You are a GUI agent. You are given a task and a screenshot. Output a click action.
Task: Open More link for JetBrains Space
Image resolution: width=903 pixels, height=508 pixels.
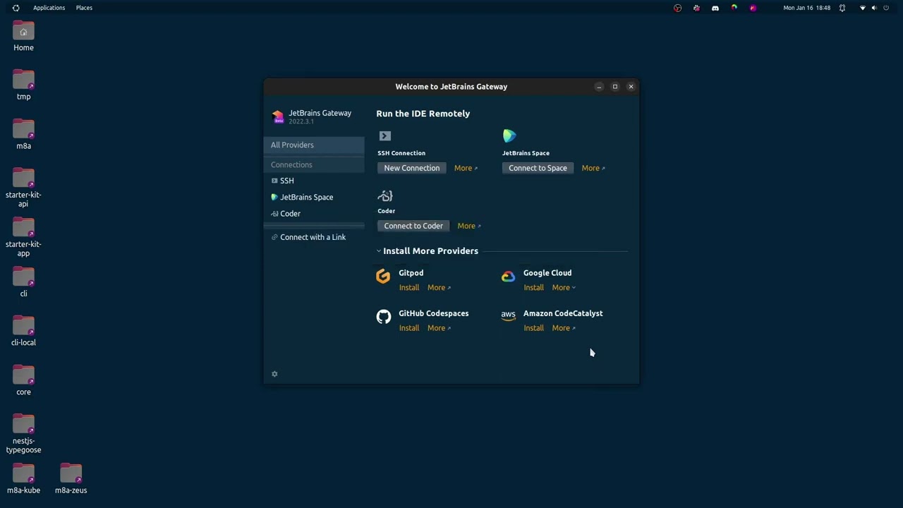pyautogui.click(x=593, y=168)
